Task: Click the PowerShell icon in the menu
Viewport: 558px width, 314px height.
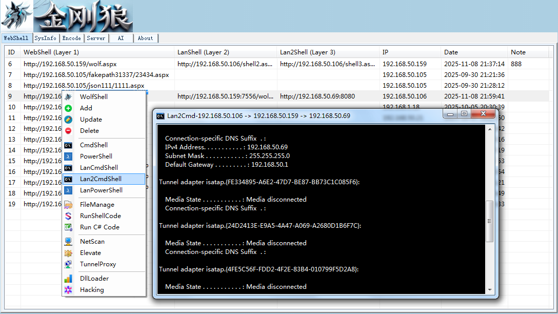Action: (68, 156)
